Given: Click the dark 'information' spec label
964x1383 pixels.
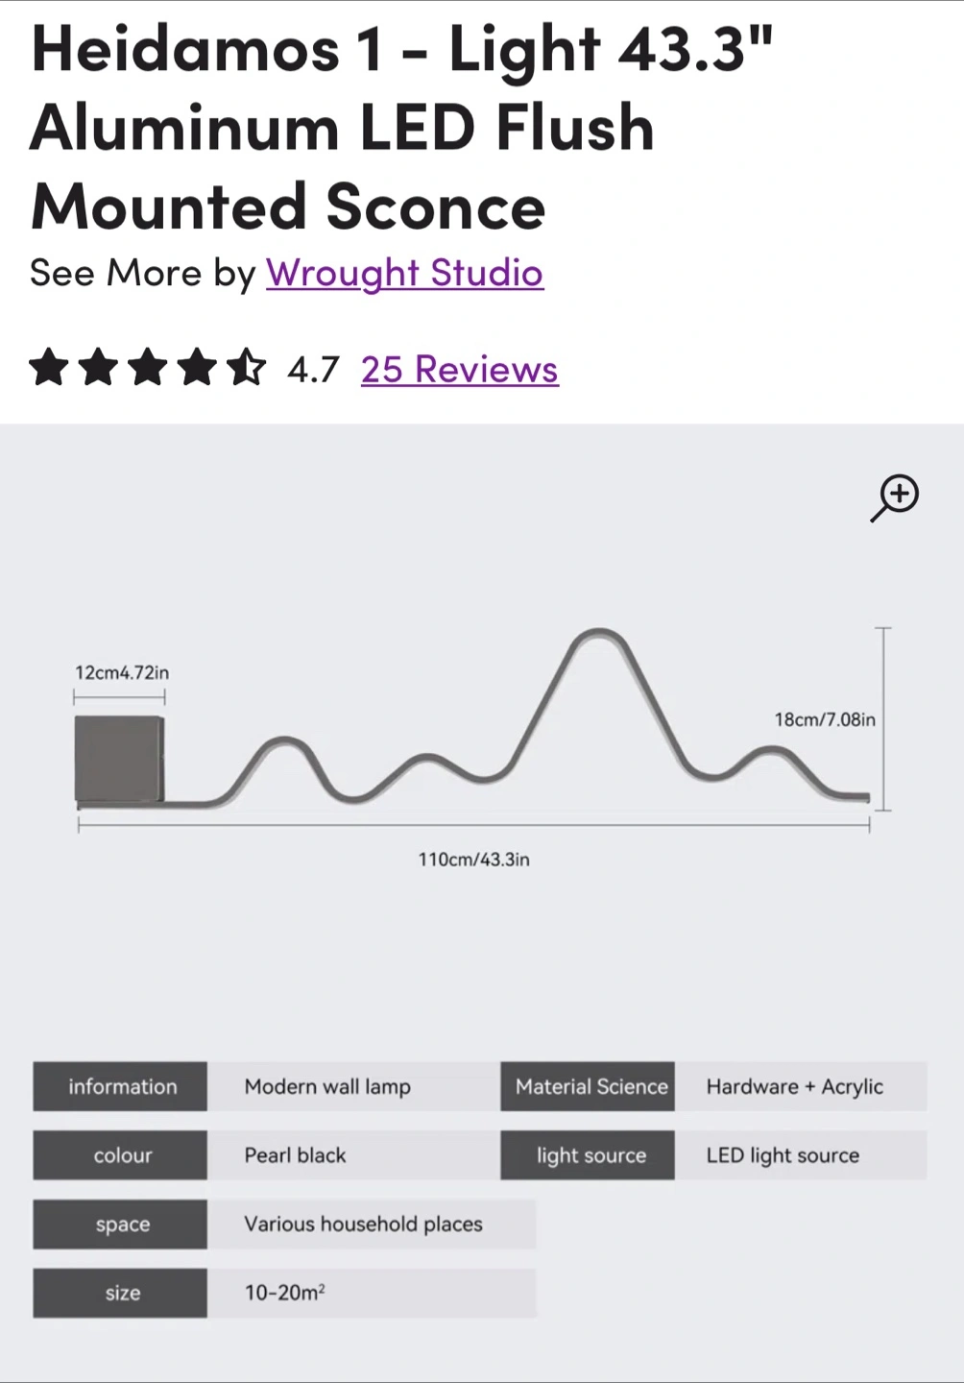Looking at the screenshot, I should pyautogui.click(x=120, y=1086).
